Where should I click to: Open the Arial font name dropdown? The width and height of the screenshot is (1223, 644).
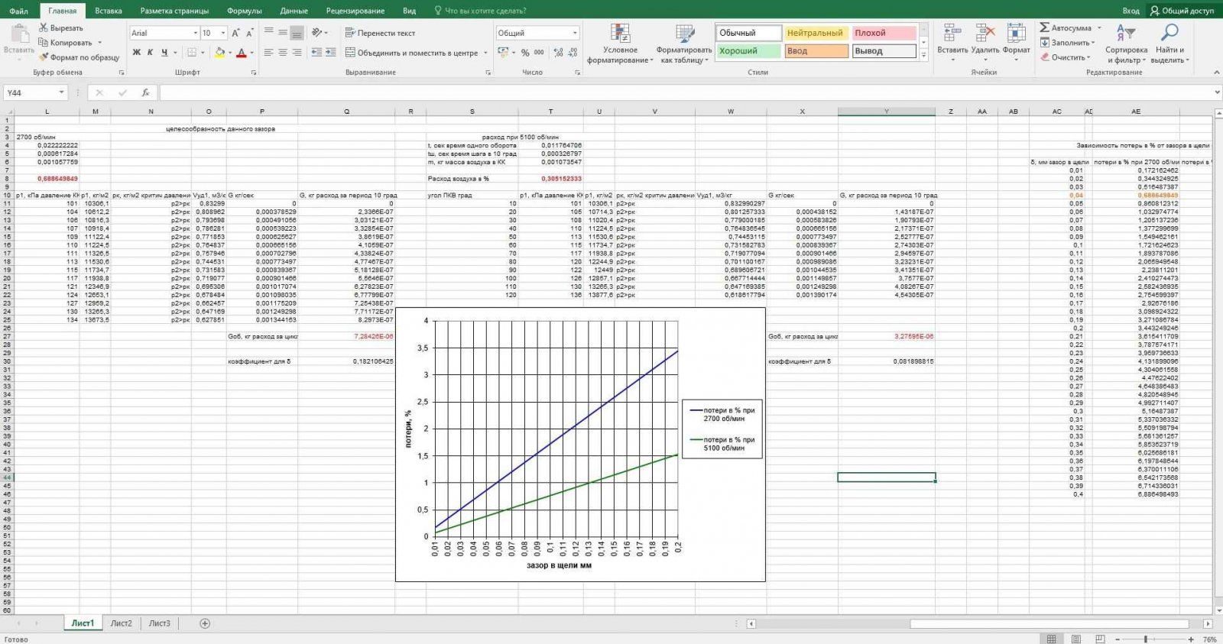point(194,33)
